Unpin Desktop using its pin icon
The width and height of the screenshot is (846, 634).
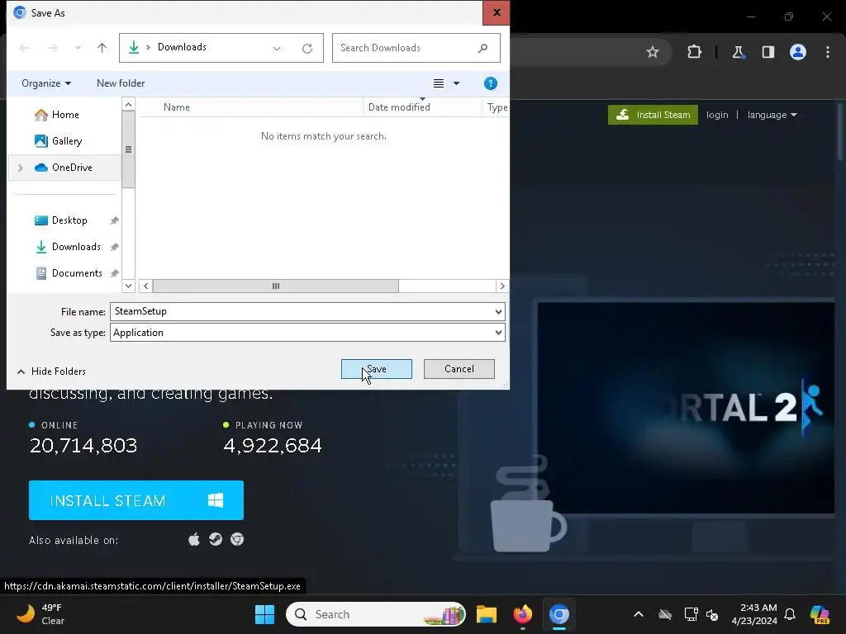point(114,220)
